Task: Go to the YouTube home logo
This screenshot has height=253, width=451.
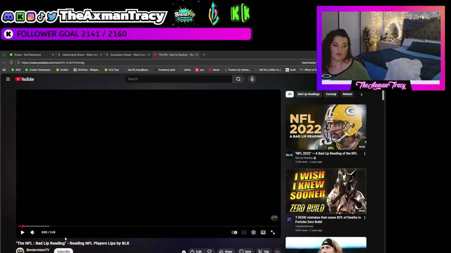Action: pyautogui.click(x=25, y=79)
